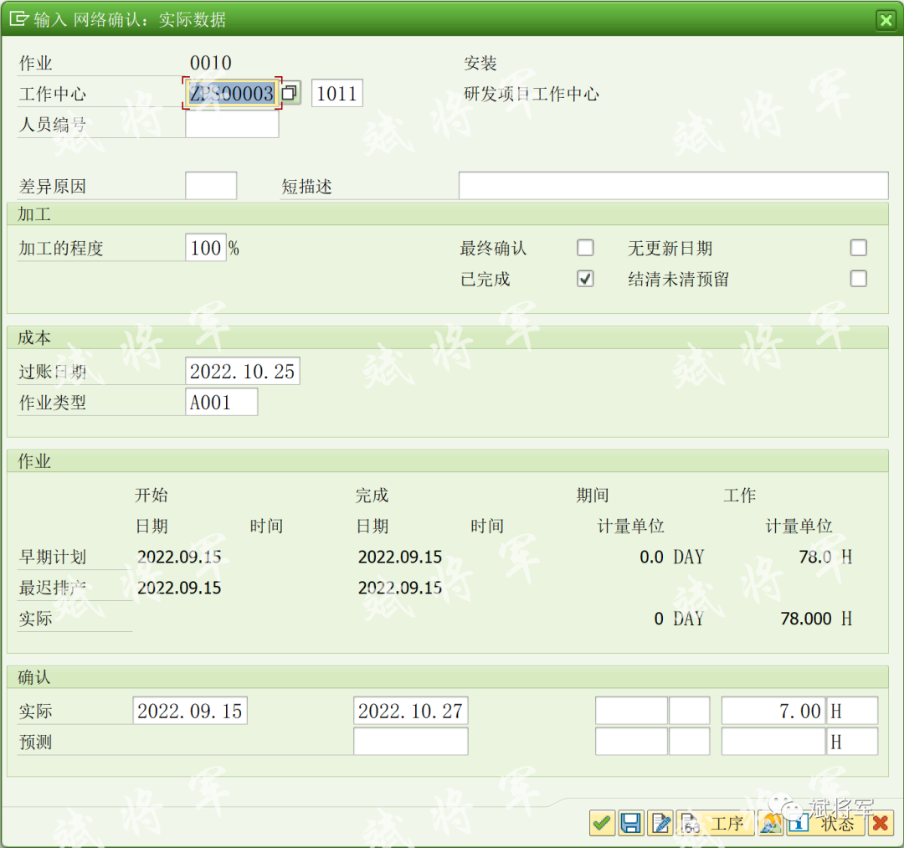Click the 早期计划 work value 78.0

[814, 557]
